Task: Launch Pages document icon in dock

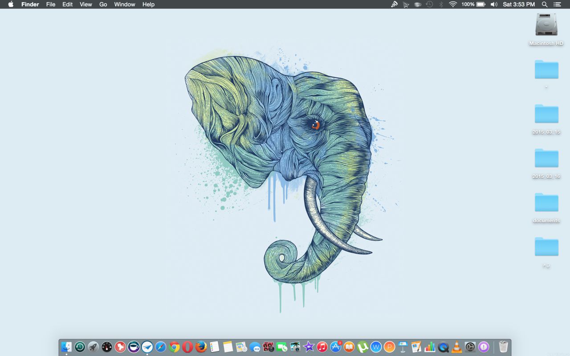Action: click(416, 347)
